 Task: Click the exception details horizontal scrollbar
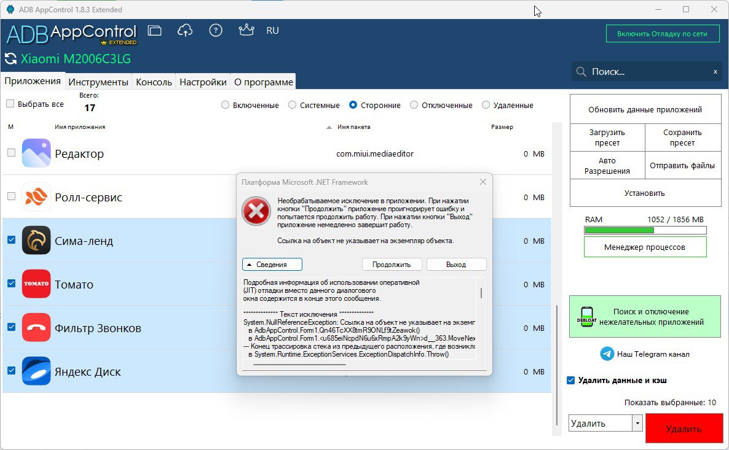tap(299, 365)
